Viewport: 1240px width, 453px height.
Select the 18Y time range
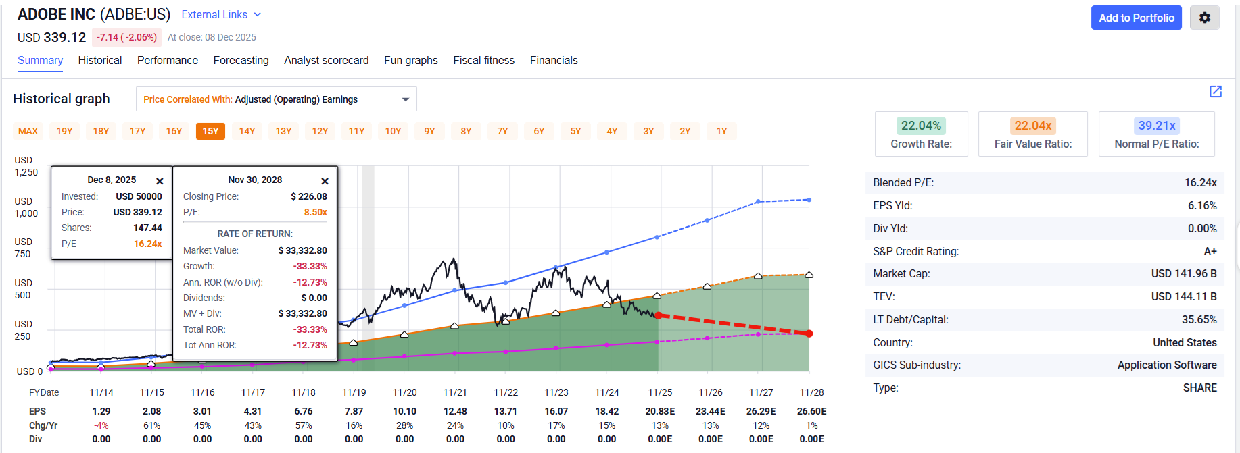pos(101,131)
